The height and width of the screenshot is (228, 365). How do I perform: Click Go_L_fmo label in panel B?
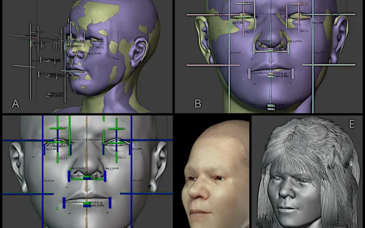point(319,52)
